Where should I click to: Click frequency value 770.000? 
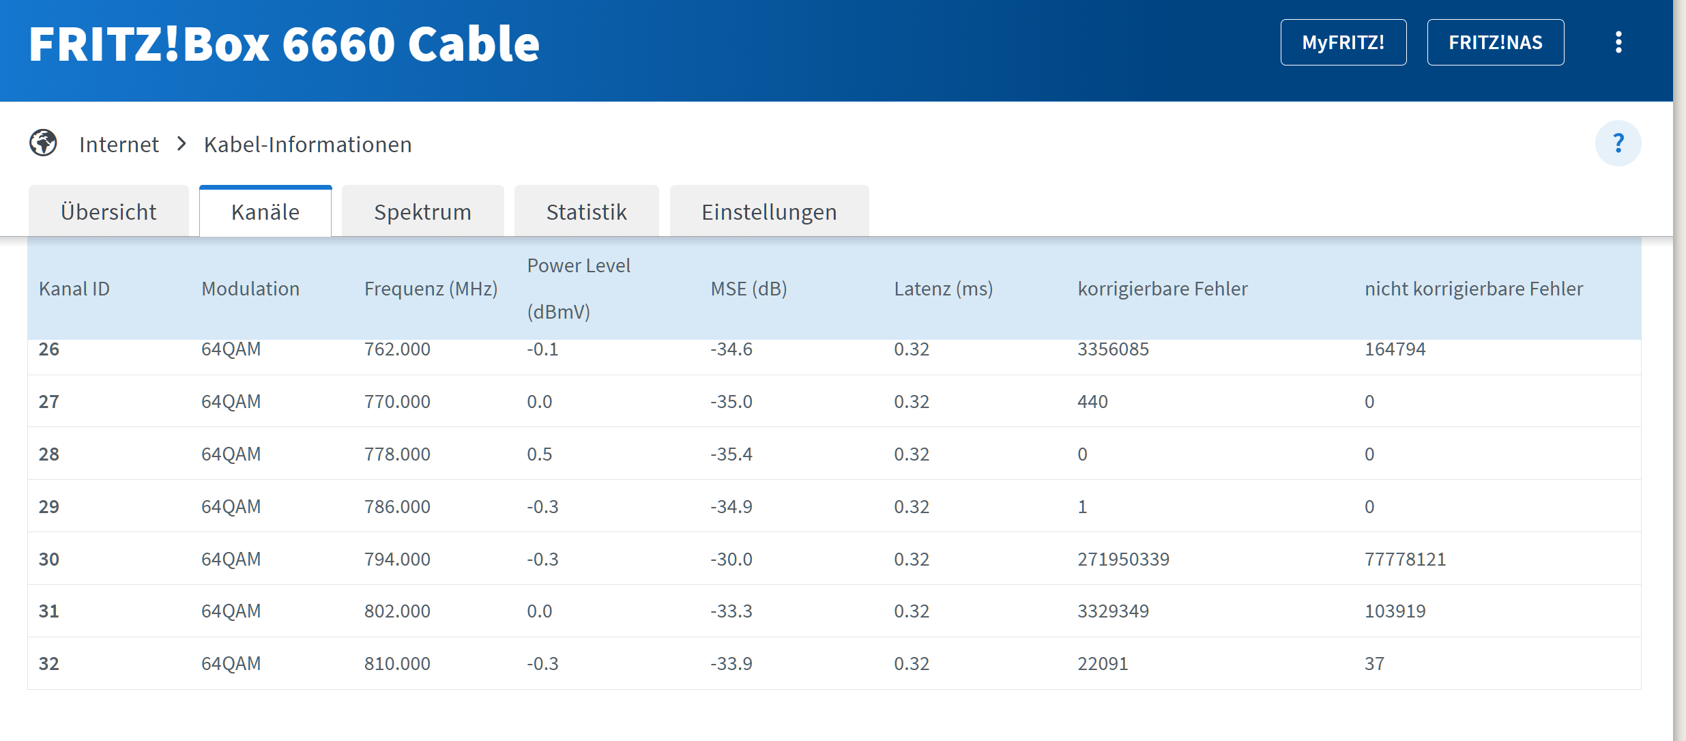click(397, 401)
